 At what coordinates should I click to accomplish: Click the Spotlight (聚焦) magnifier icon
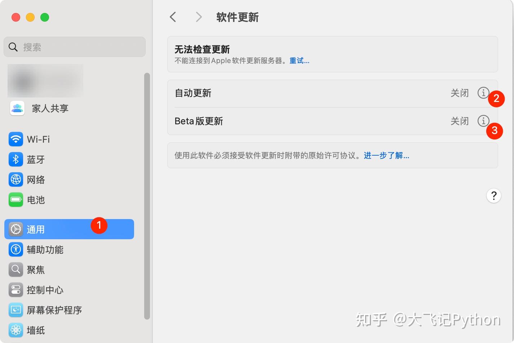[x=16, y=269]
